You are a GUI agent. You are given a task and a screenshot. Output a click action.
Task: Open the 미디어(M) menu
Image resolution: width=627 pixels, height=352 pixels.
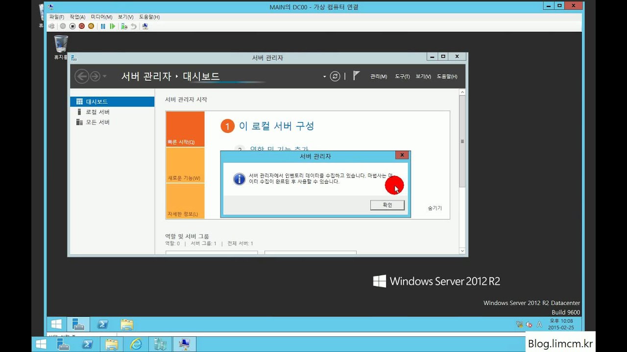tap(101, 17)
